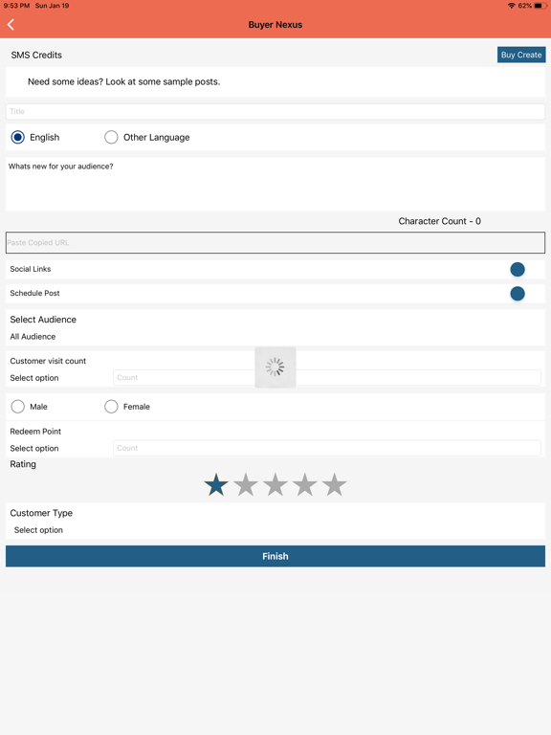Image resolution: width=551 pixels, height=735 pixels.
Task: Choose the Other Language radio button
Action: 111,138
